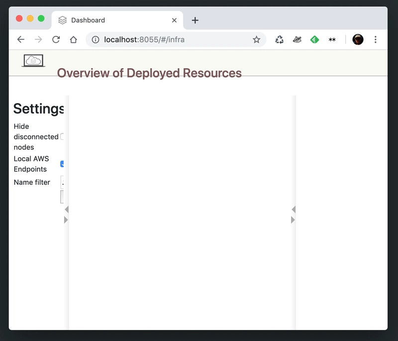This screenshot has height=341, width=398.
Task: Open the user profile avatar
Action: pyautogui.click(x=358, y=40)
